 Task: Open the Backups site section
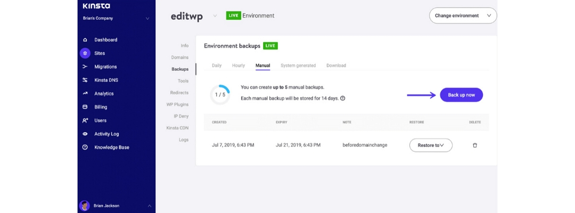[x=180, y=69]
